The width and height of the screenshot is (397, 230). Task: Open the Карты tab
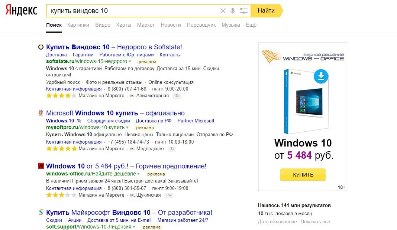click(123, 25)
